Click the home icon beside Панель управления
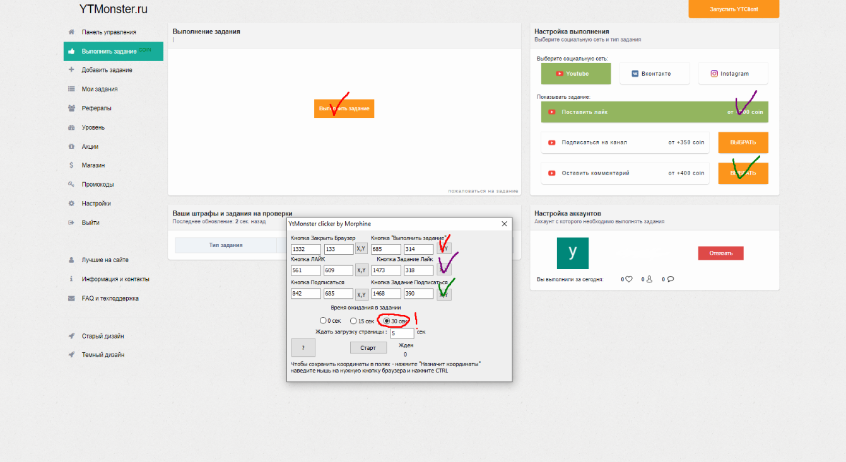 [x=71, y=32]
